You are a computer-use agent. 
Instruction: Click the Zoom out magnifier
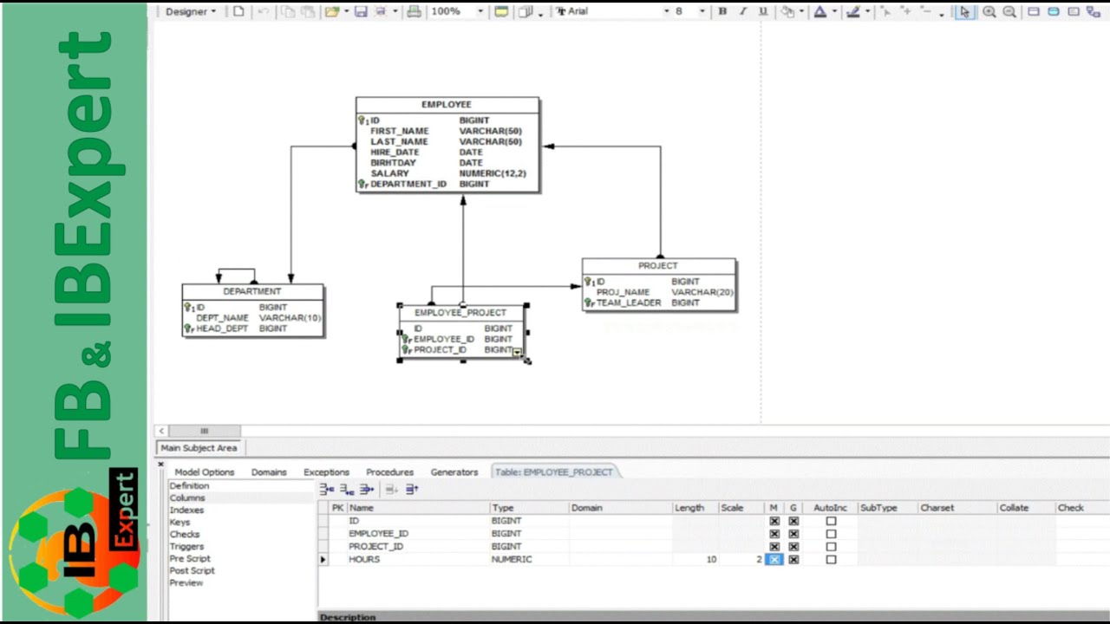1009,11
